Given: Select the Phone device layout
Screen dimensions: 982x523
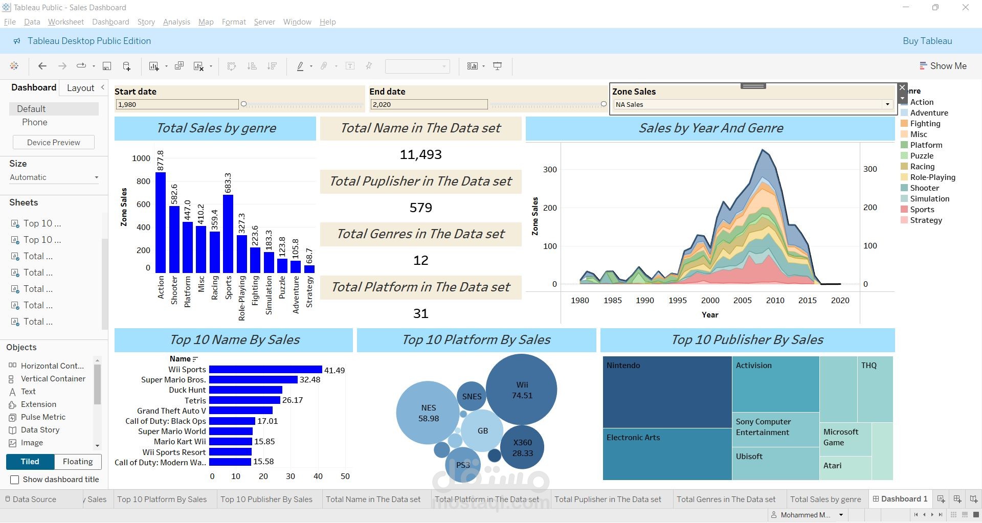Looking at the screenshot, I should 35,122.
